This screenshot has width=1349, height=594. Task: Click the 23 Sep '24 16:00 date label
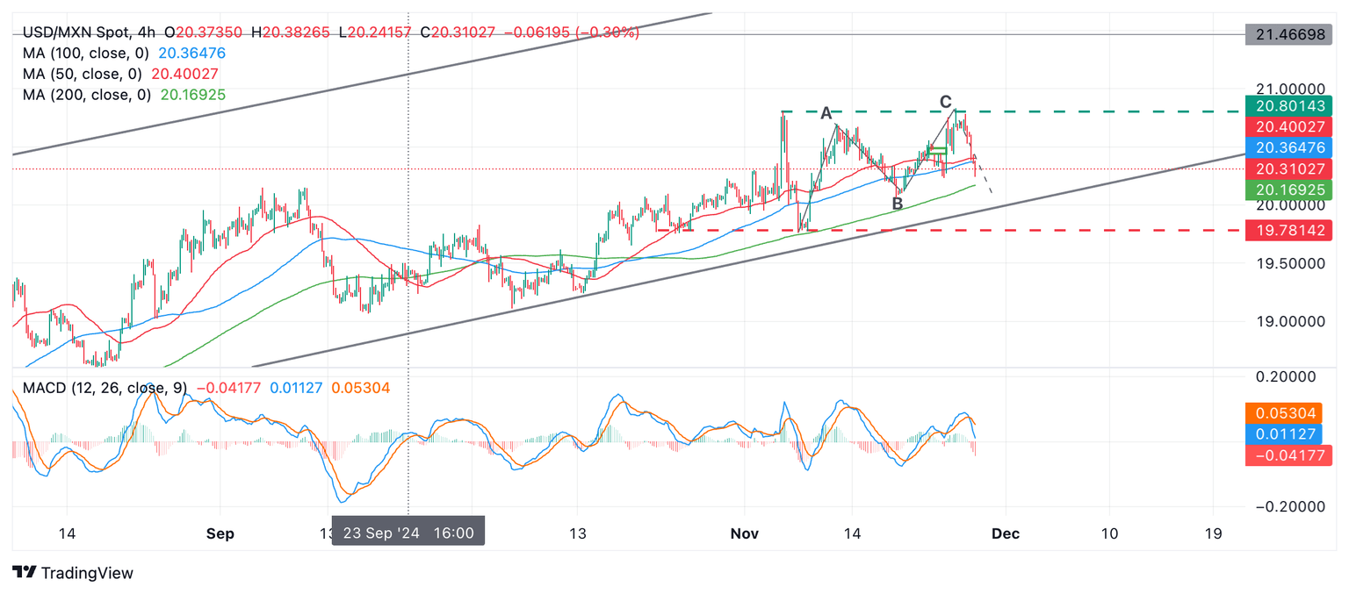[408, 533]
